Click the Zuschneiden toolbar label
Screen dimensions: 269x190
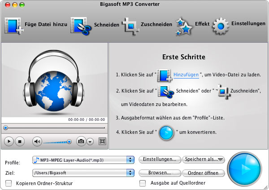(156, 24)
